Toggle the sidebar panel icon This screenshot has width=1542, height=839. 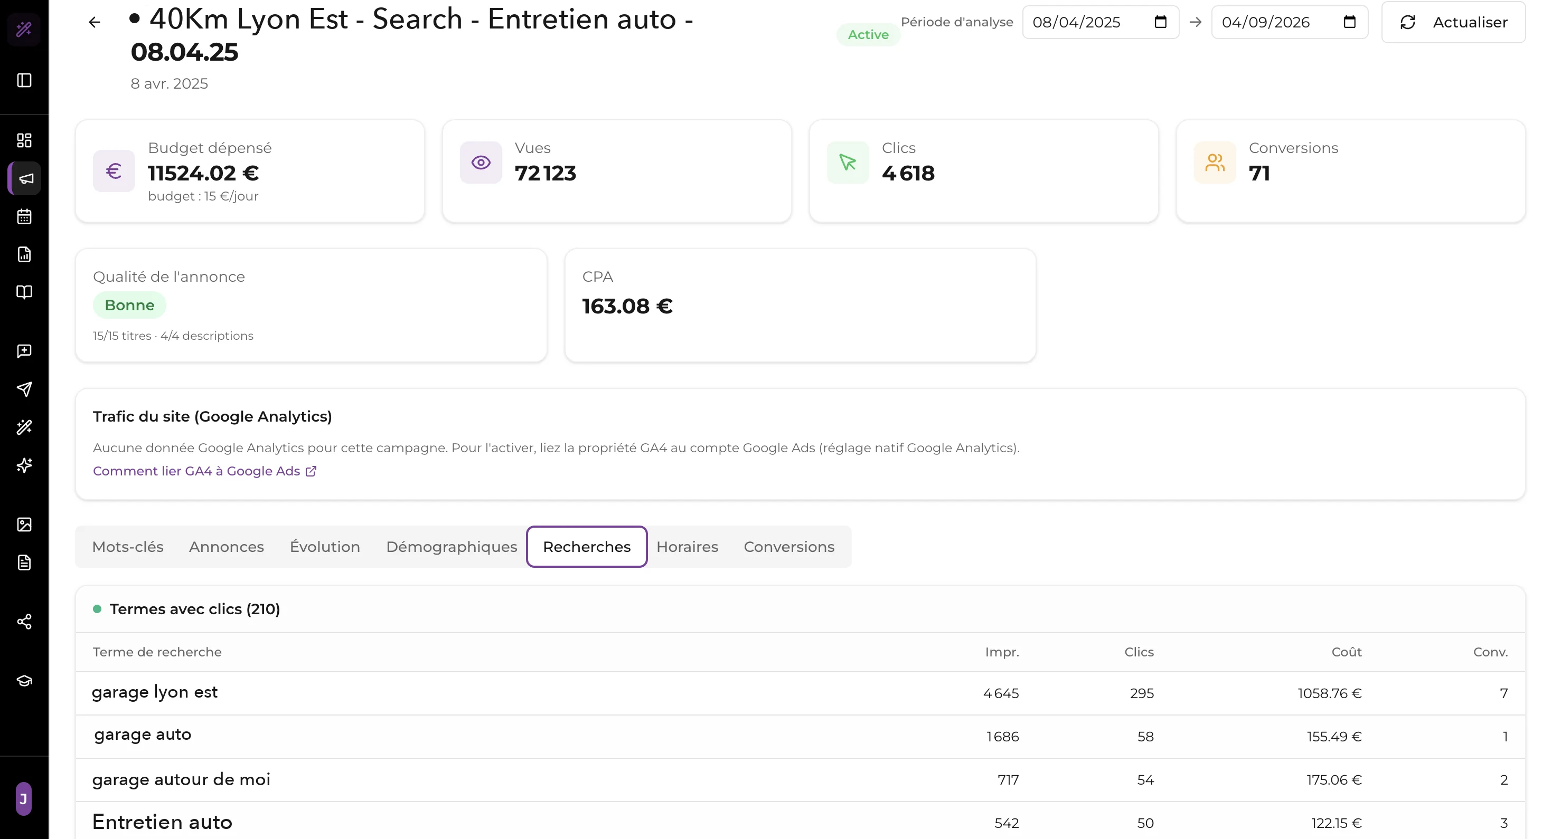coord(24,80)
